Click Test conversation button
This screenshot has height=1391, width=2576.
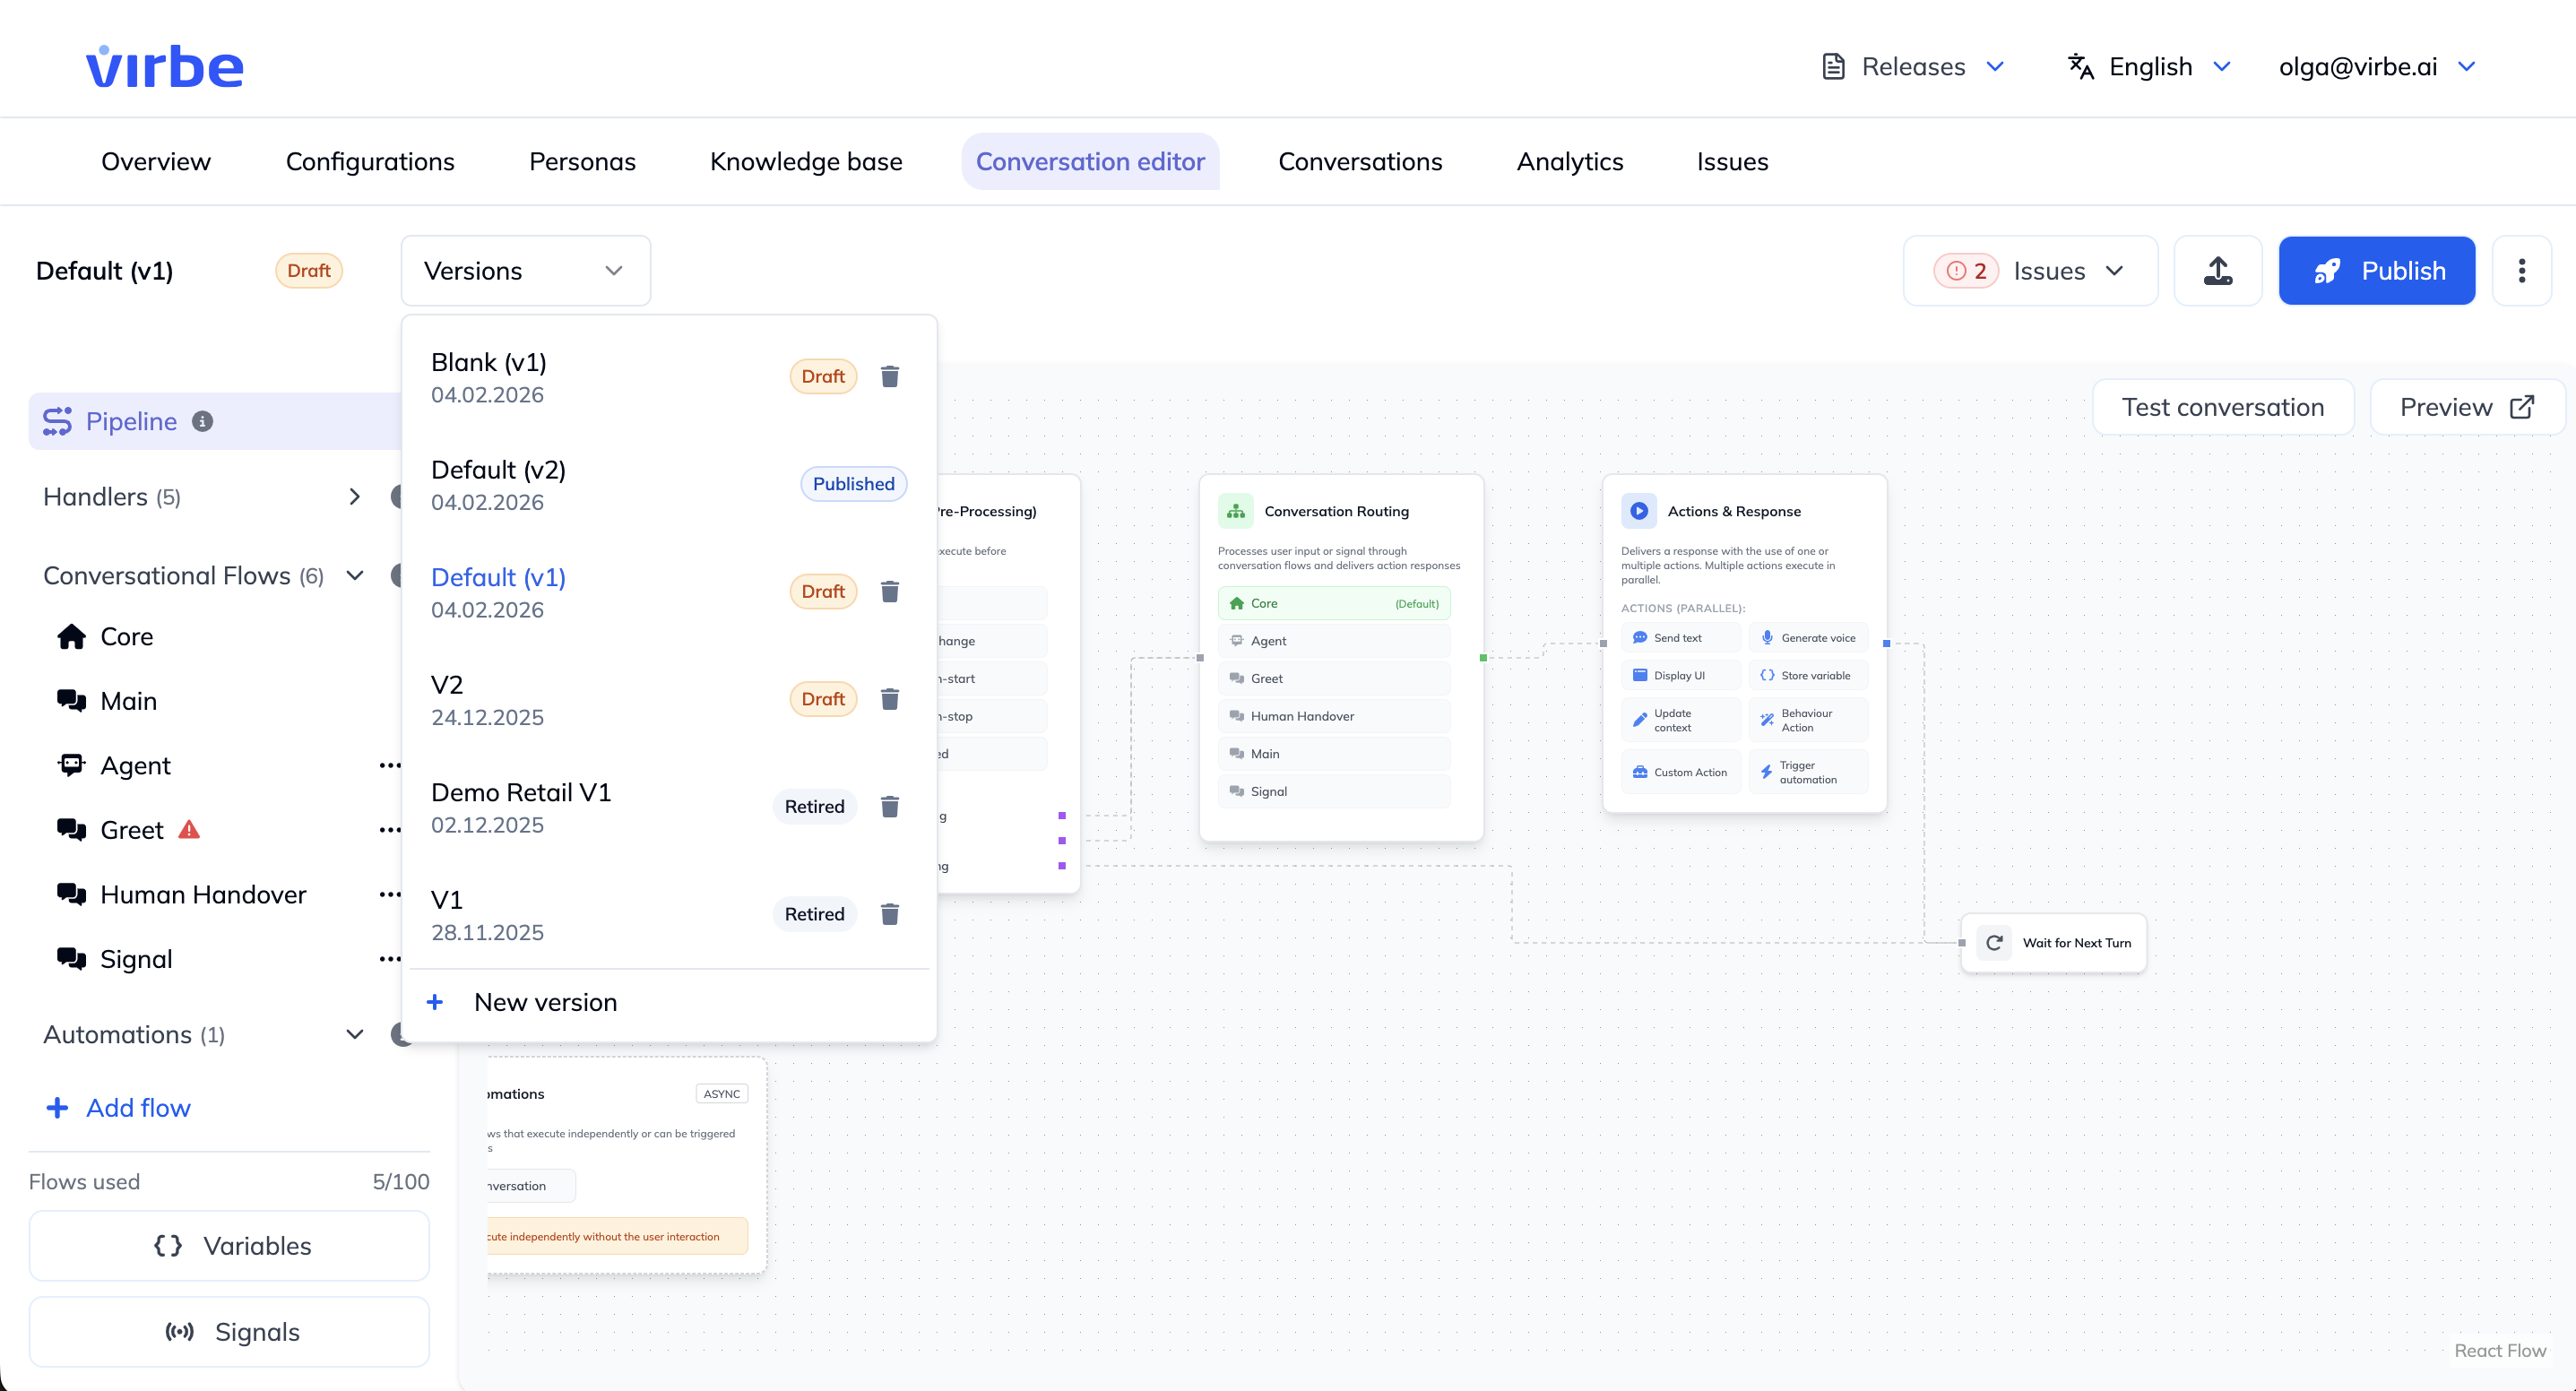click(2222, 407)
